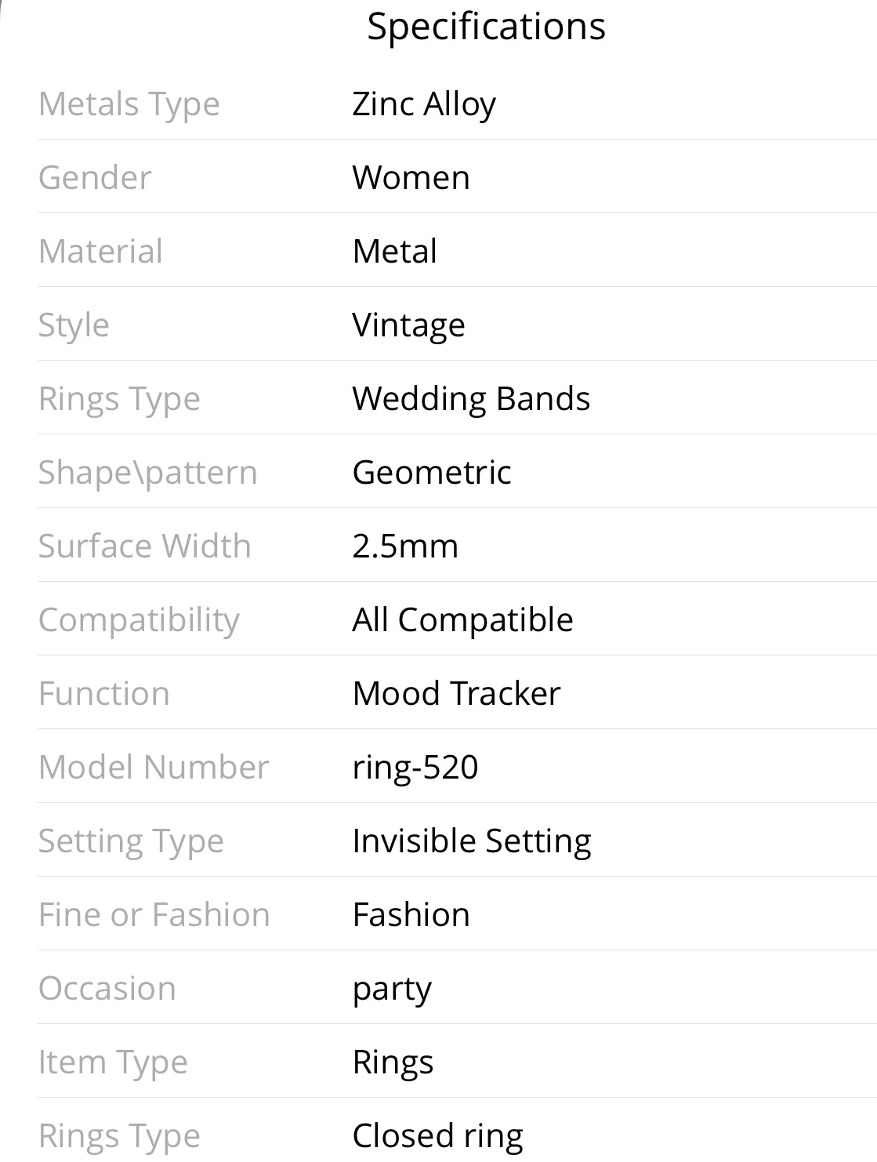877x1162 pixels.
Task: Tap the Fine or Fashion label
Action: click(154, 915)
